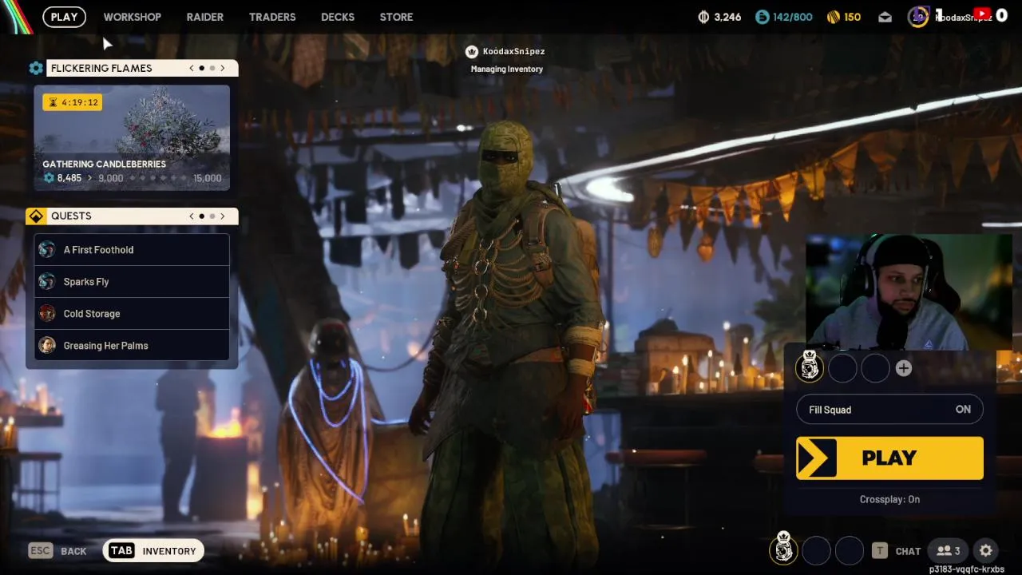Open the DECKS tab

pyautogui.click(x=338, y=17)
